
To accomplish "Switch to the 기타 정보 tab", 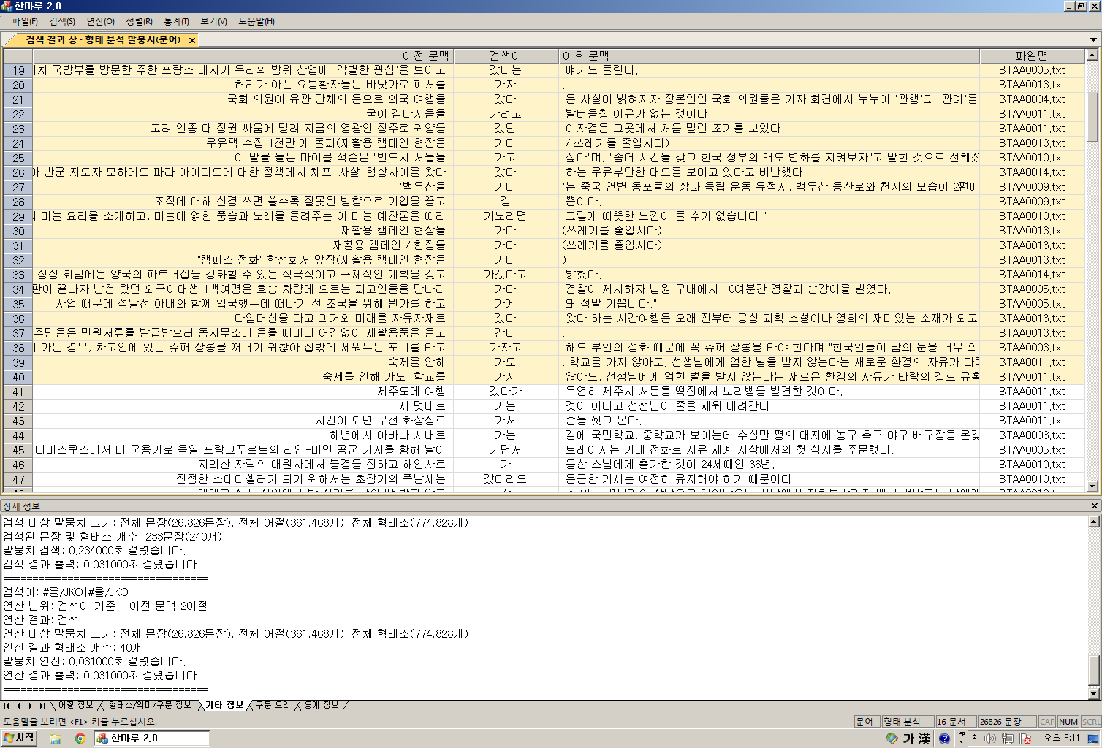I will (224, 705).
